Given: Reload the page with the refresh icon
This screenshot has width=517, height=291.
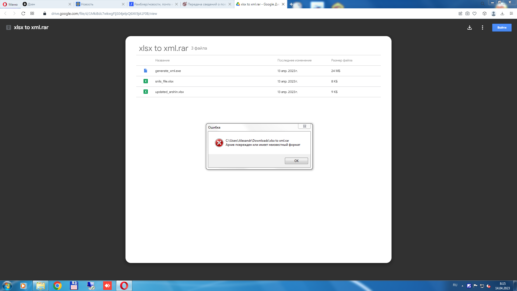Looking at the screenshot, I should coord(23,13).
